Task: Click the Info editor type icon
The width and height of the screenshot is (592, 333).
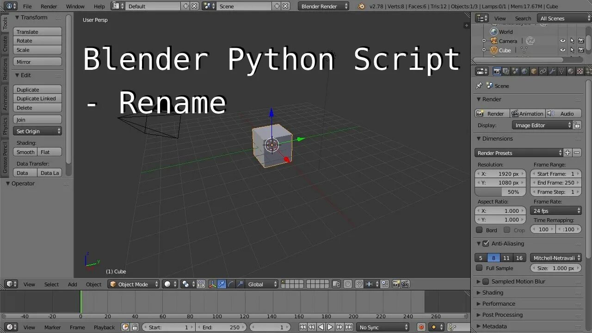Action: (11, 6)
